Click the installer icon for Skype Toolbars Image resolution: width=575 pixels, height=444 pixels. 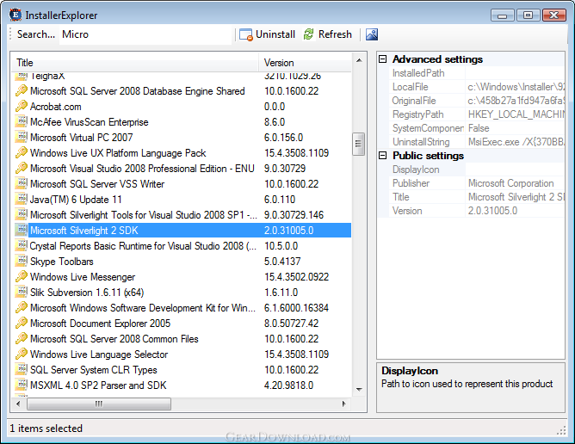click(22, 261)
